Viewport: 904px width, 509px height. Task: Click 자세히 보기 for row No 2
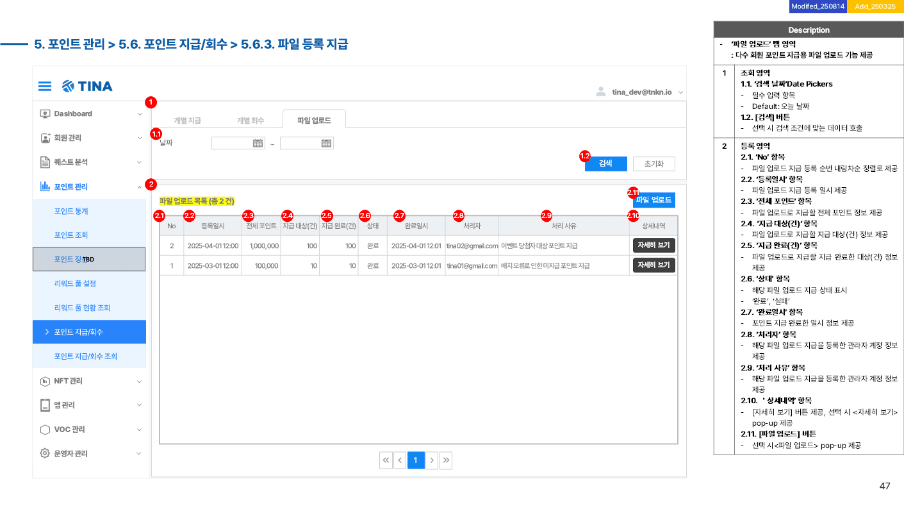click(653, 246)
